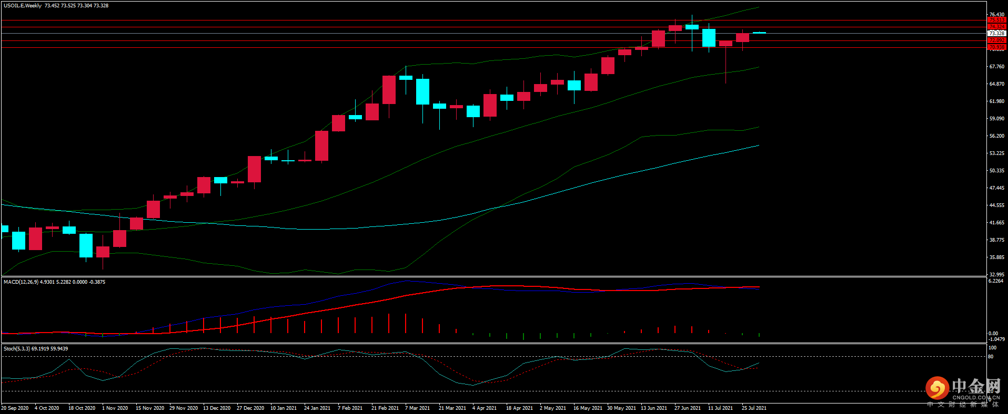
Task: Click the 7 Mar 2021 date label
Action: [x=418, y=408]
